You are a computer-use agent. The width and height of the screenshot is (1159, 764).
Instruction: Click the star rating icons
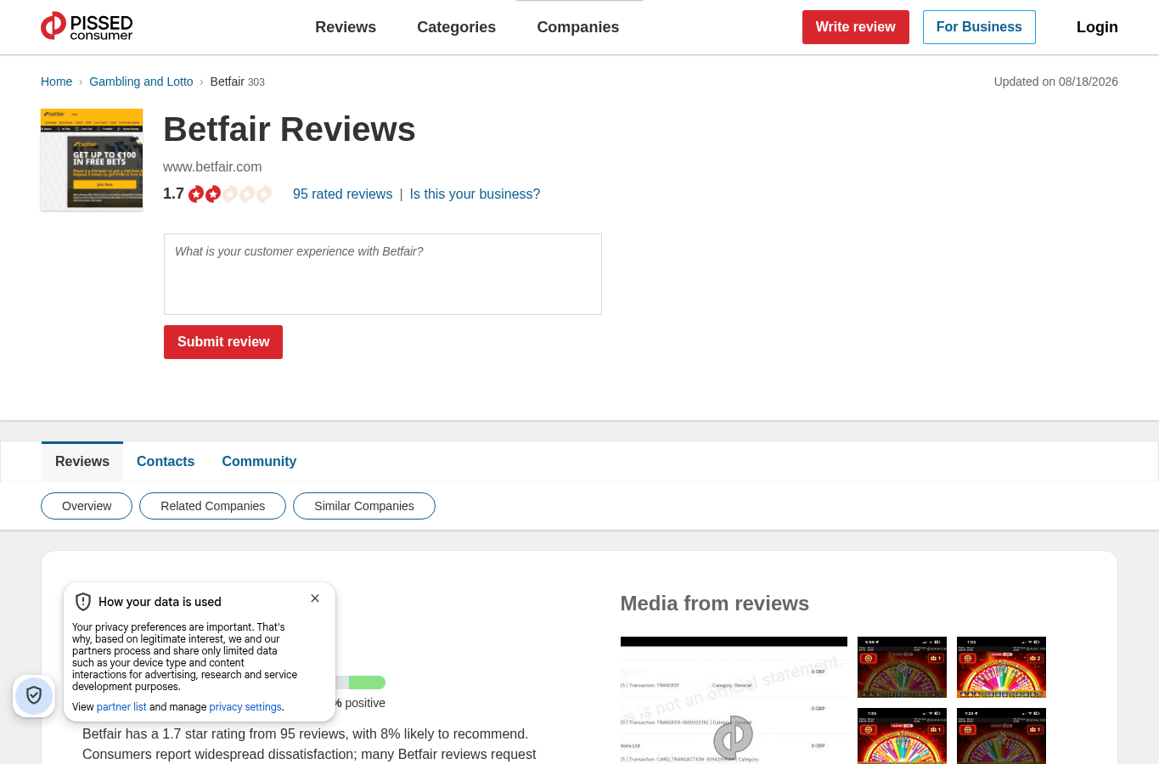pos(230,194)
